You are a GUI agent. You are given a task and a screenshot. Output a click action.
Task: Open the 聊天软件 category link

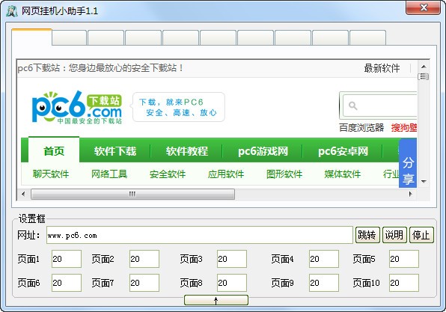click(x=51, y=174)
